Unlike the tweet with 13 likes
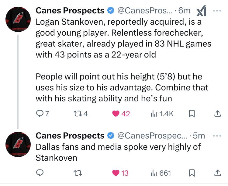The width and height of the screenshot is (228, 186). [116, 173]
